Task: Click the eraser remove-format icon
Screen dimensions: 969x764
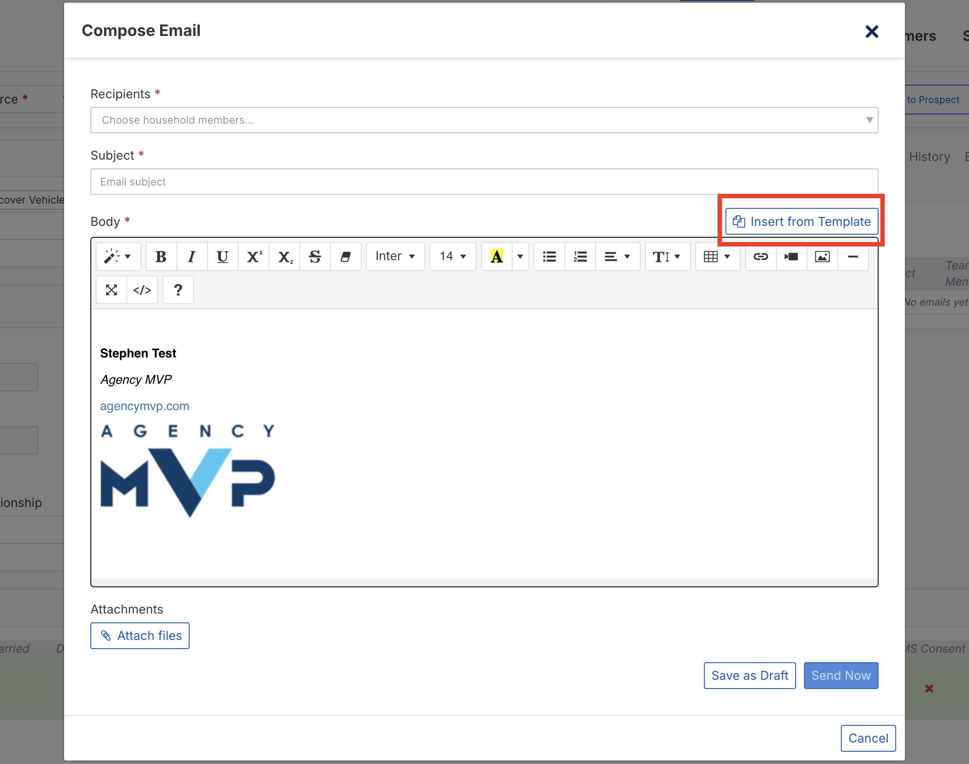Action: pos(345,256)
